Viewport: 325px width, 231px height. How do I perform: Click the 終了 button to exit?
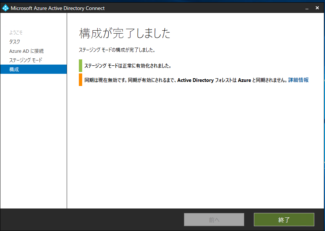tap(284, 220)
